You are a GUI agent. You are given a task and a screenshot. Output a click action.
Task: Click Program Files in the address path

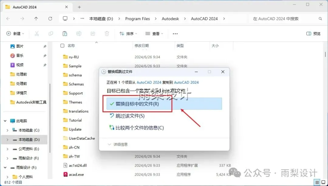pyautogui.click(x=138, y=19)
